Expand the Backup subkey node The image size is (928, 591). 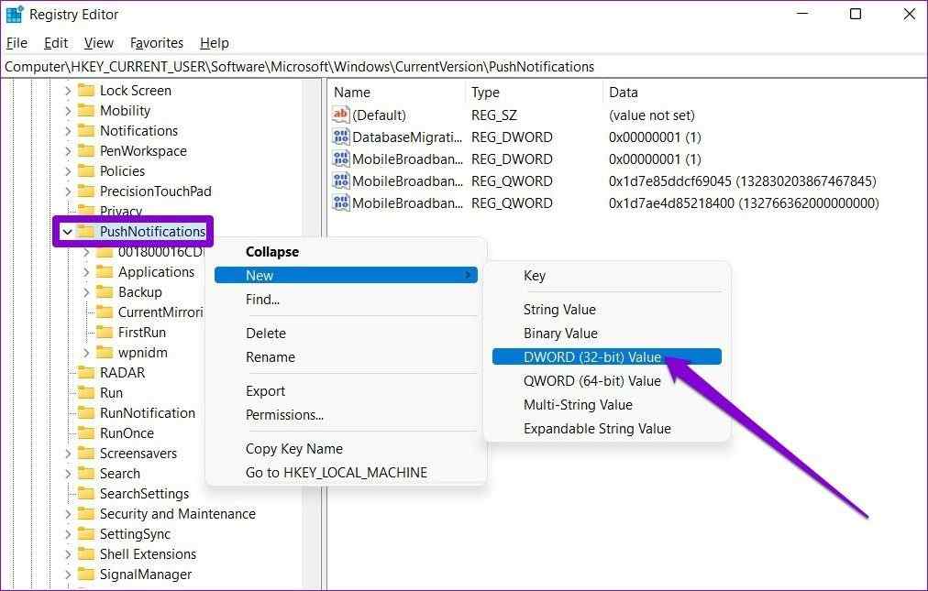[x=86, y=291]
